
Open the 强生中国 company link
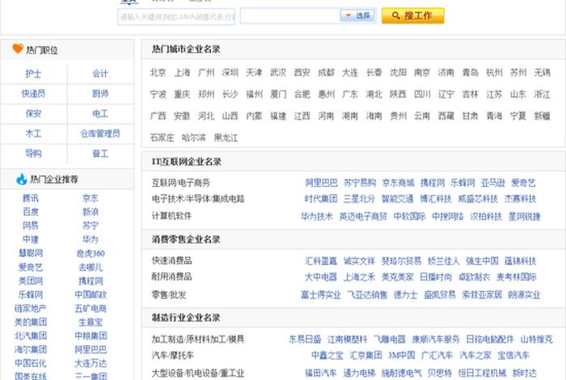[482, 261]
